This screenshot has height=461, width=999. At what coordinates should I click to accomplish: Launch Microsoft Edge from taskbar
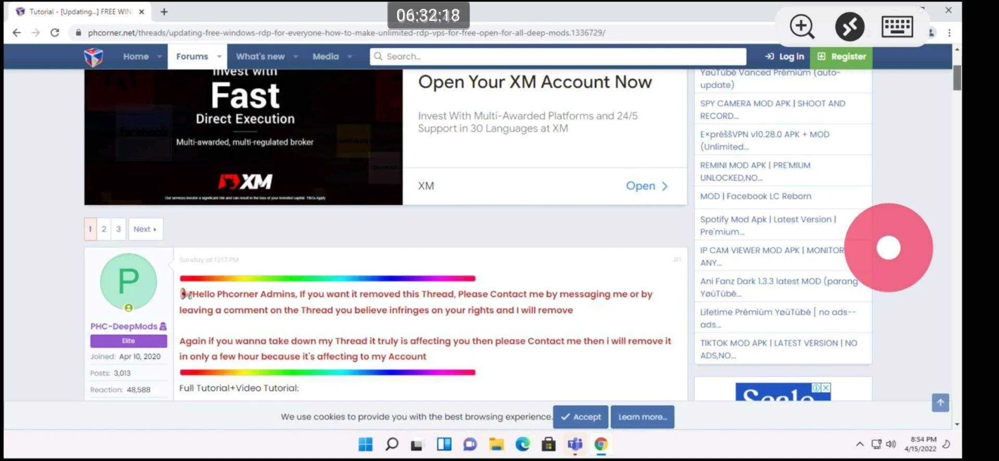[522, 444]
